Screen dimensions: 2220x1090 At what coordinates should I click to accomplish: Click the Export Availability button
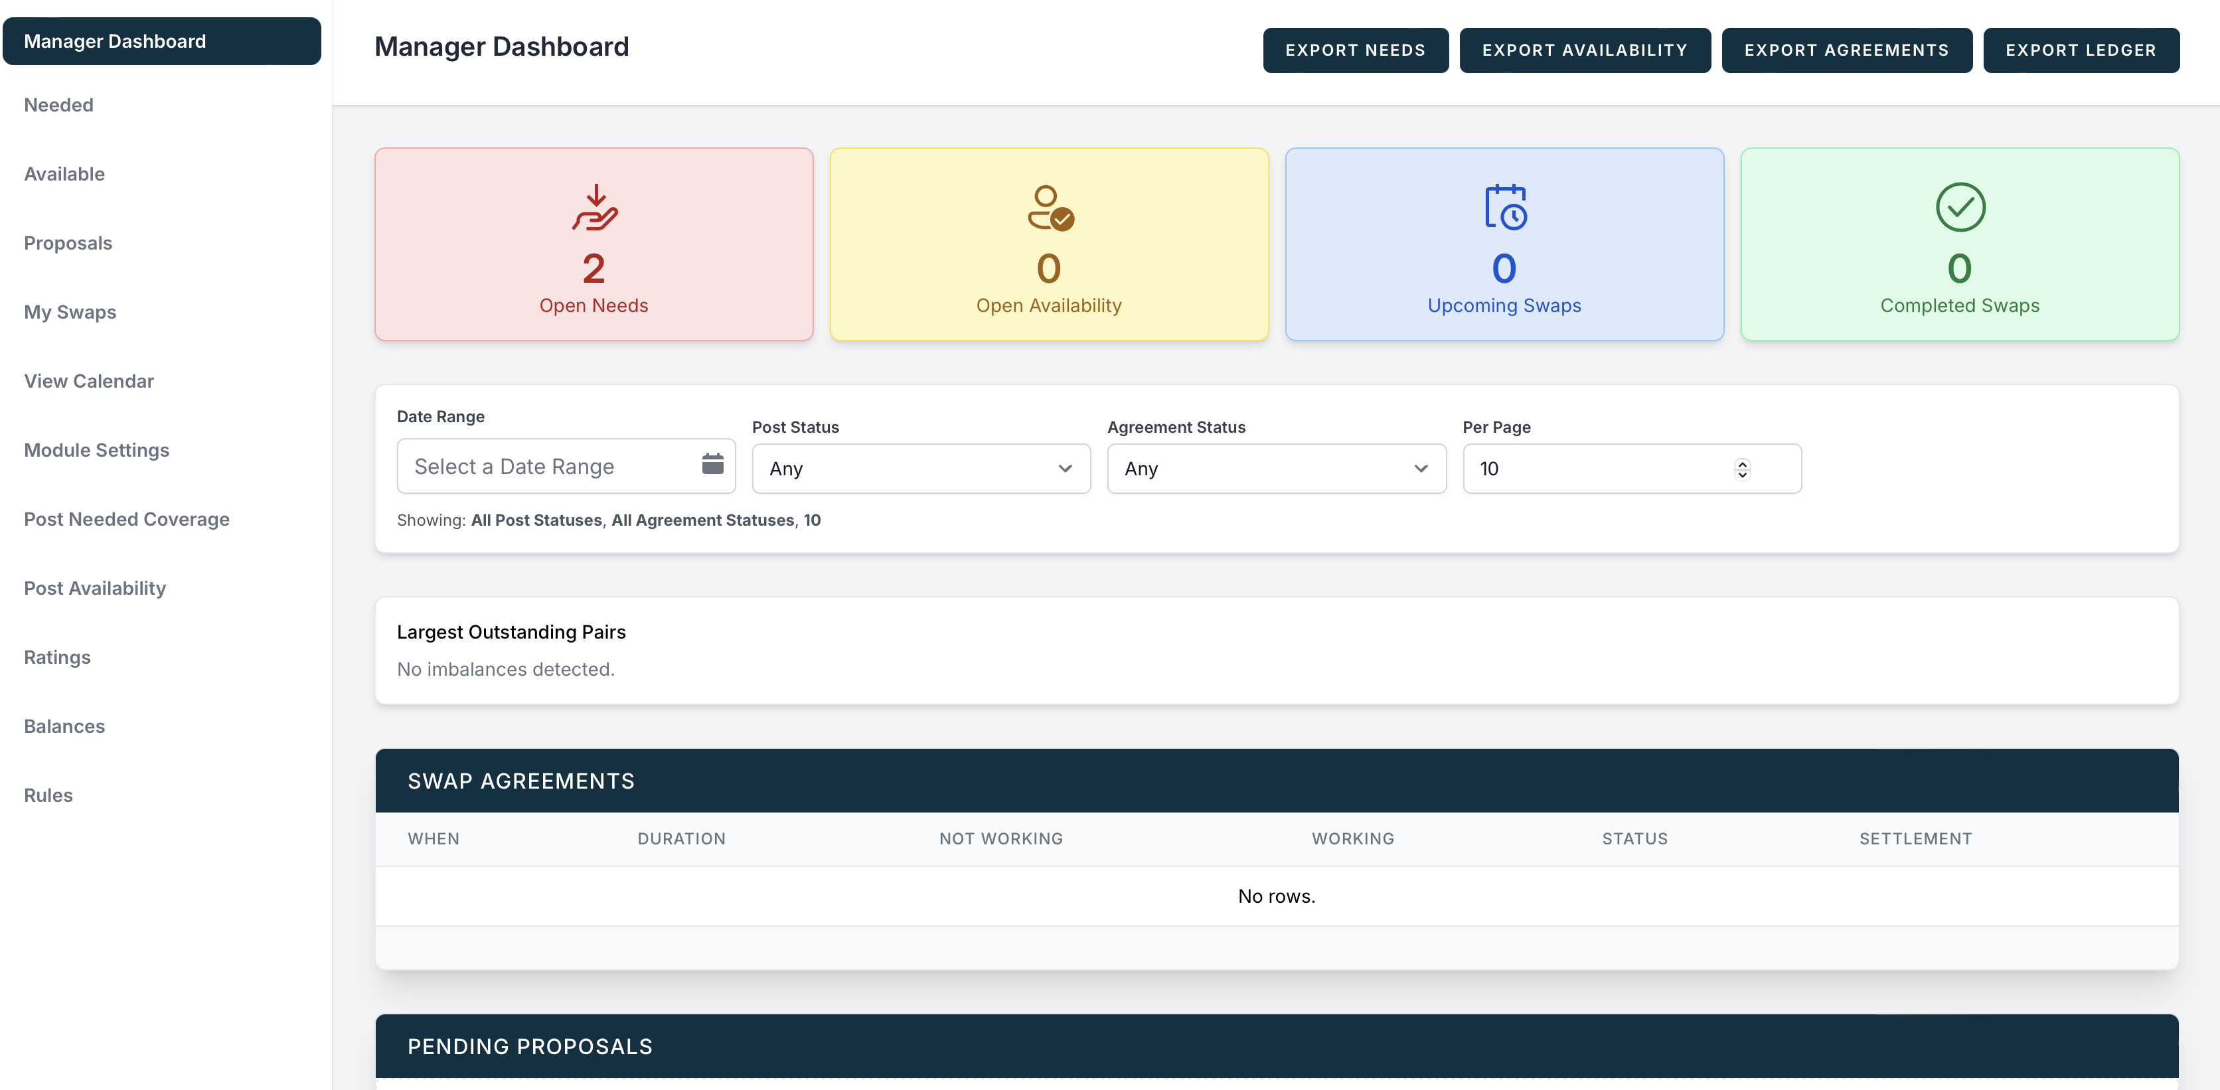pyautogui.click(x=1584, y=50)
